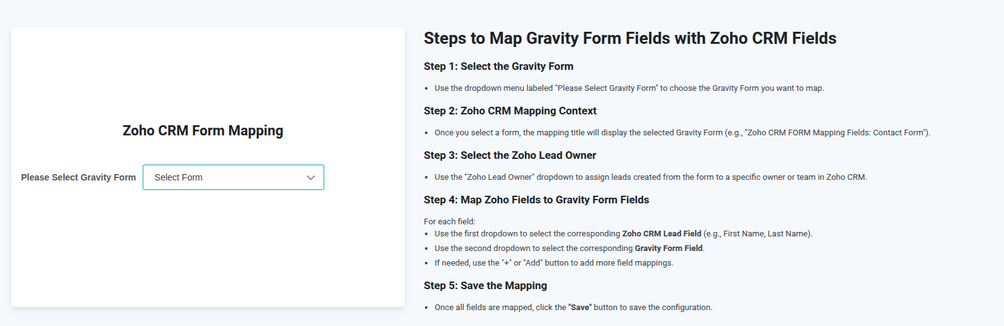Click the "Zoho Lead Owner" dropdown instruction text
1004x326 pixels.
point(650,177)
